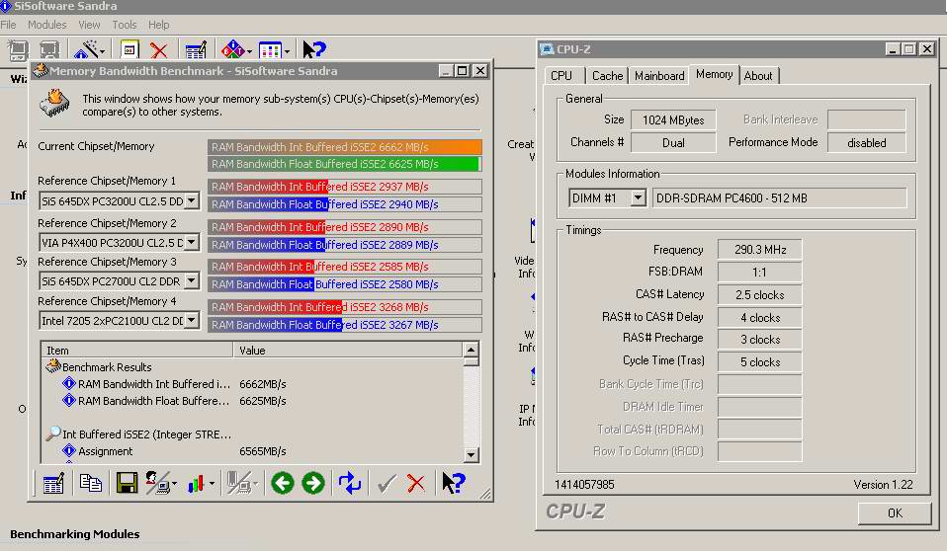Switch to the About tab in CPU-Z
The width and height of the screenshot is (947, 551).
pyautogui.click(x=758, y=75)
